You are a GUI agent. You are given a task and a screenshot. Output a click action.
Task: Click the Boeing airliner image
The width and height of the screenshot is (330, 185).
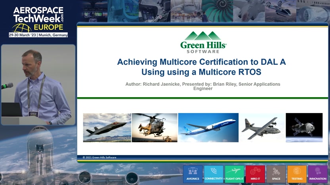(x=208, y=128)
